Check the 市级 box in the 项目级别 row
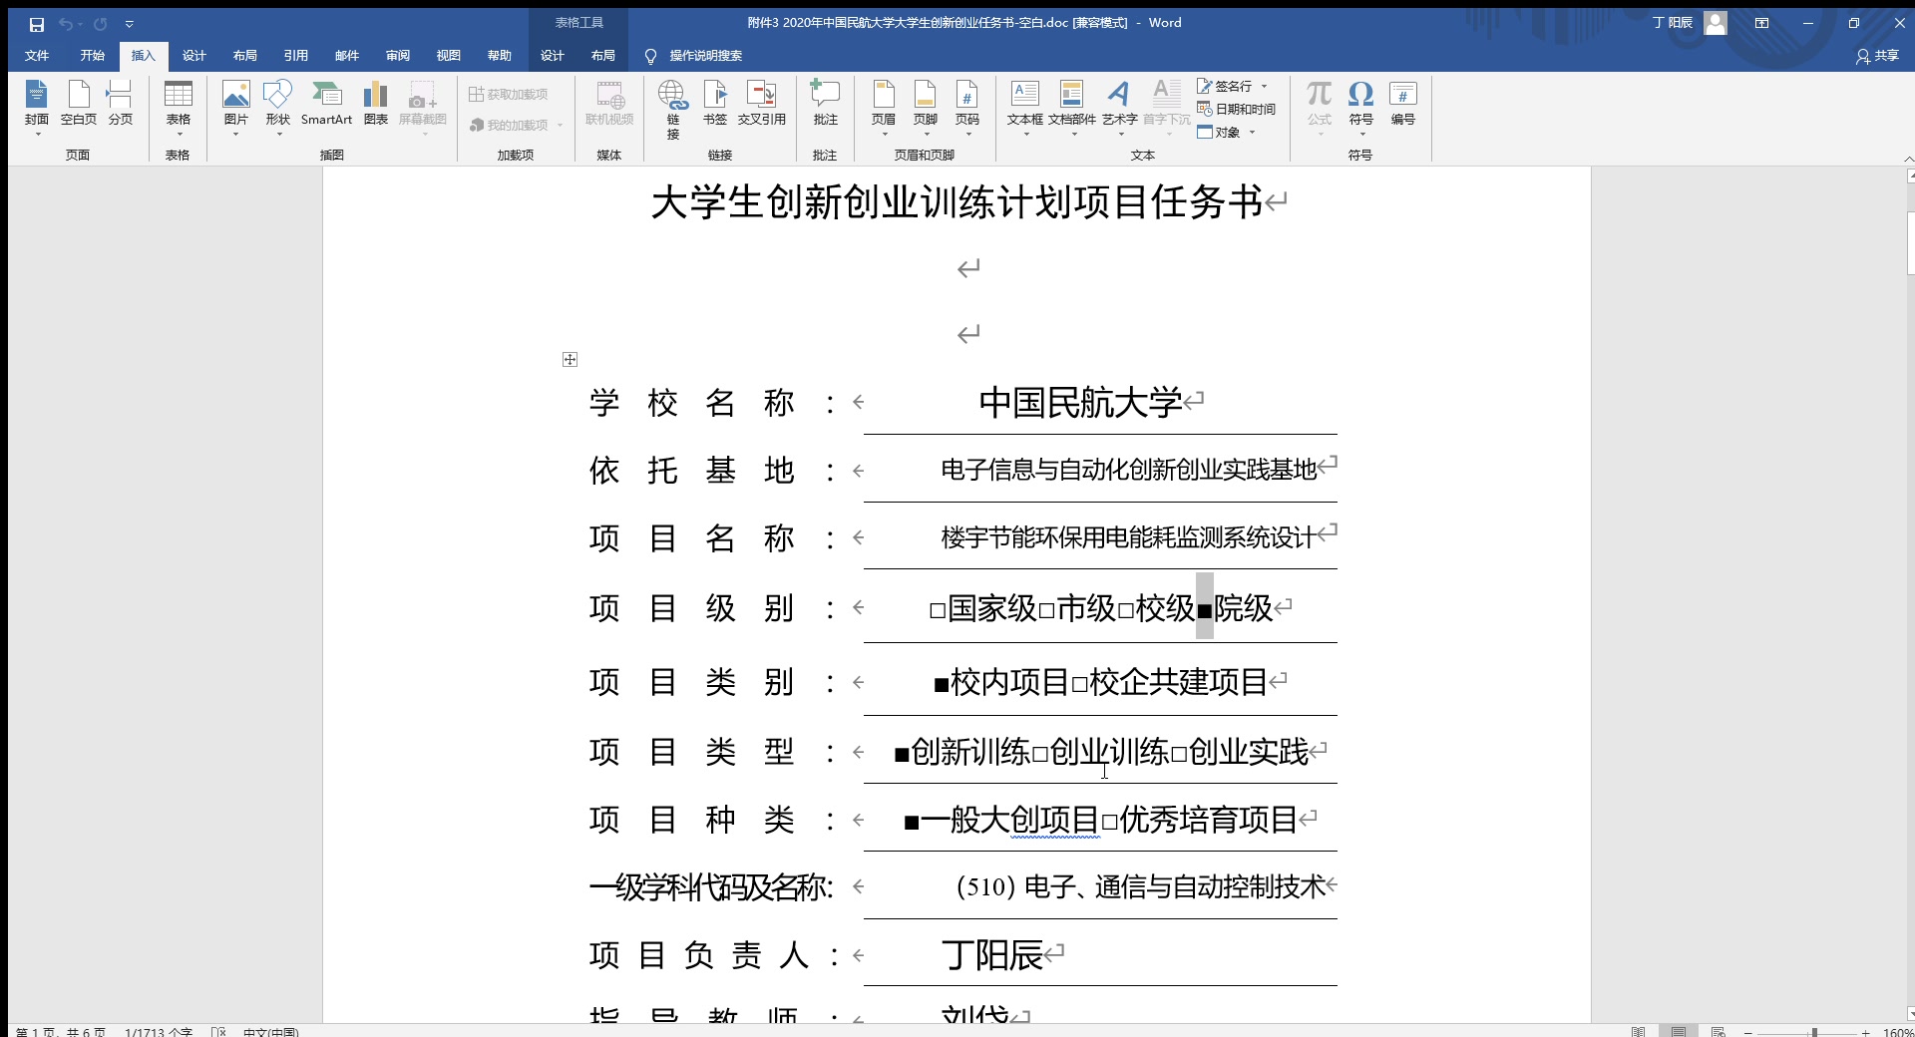 (1044, 608)
